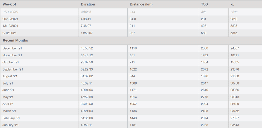Click the Week of column header
The width and height of the screenshot is (262, 128).
coord(9,4)
